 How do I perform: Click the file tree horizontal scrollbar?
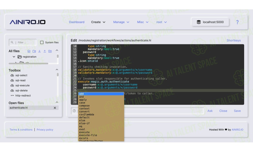pyautogui.click(x=28, y=64)
